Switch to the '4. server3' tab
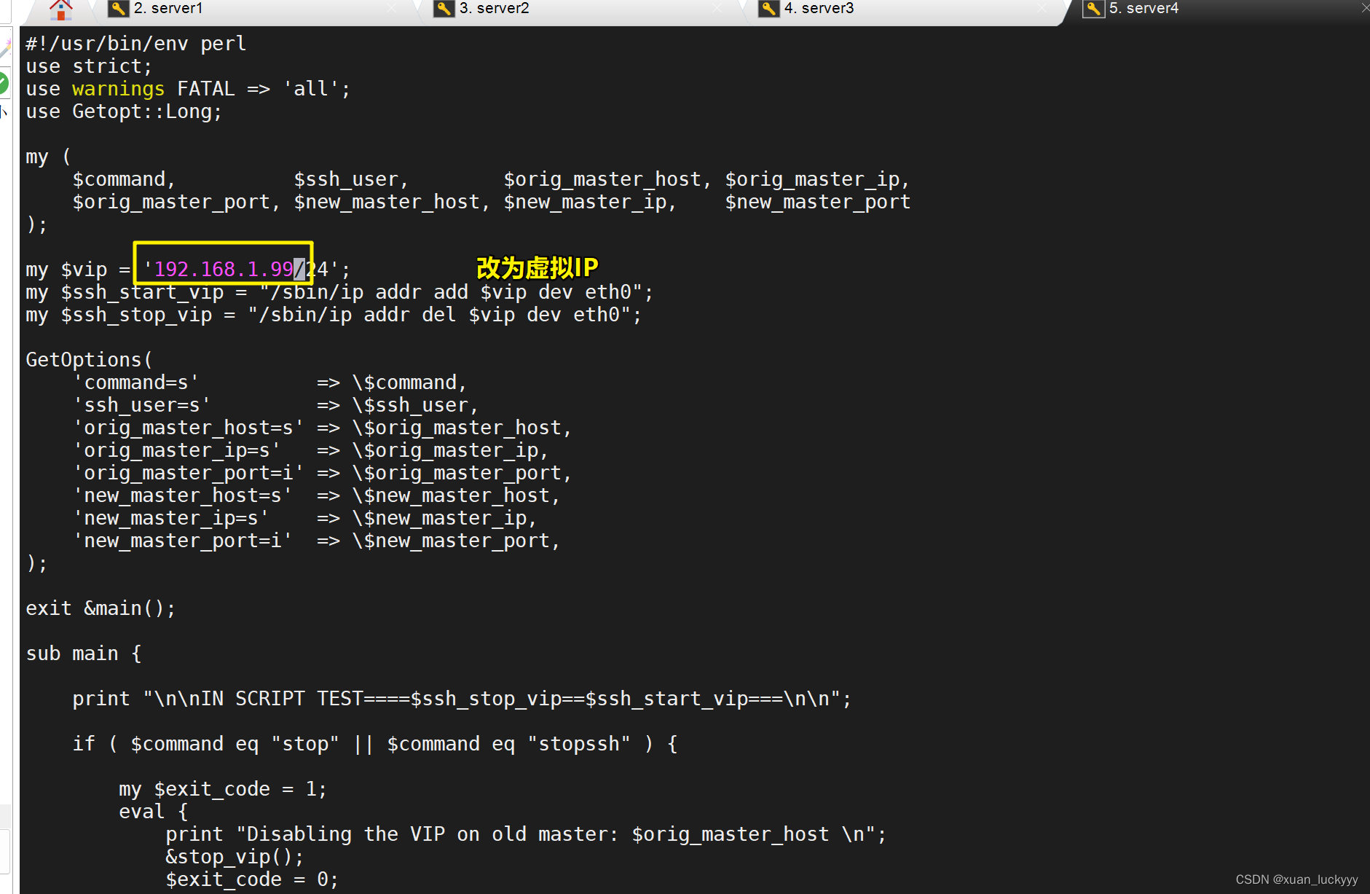Viewport: 1370px width, 894px height. pos(819,9)
